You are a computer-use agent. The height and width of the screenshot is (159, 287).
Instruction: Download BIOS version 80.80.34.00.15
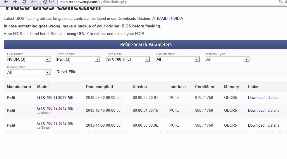[256, 110]
